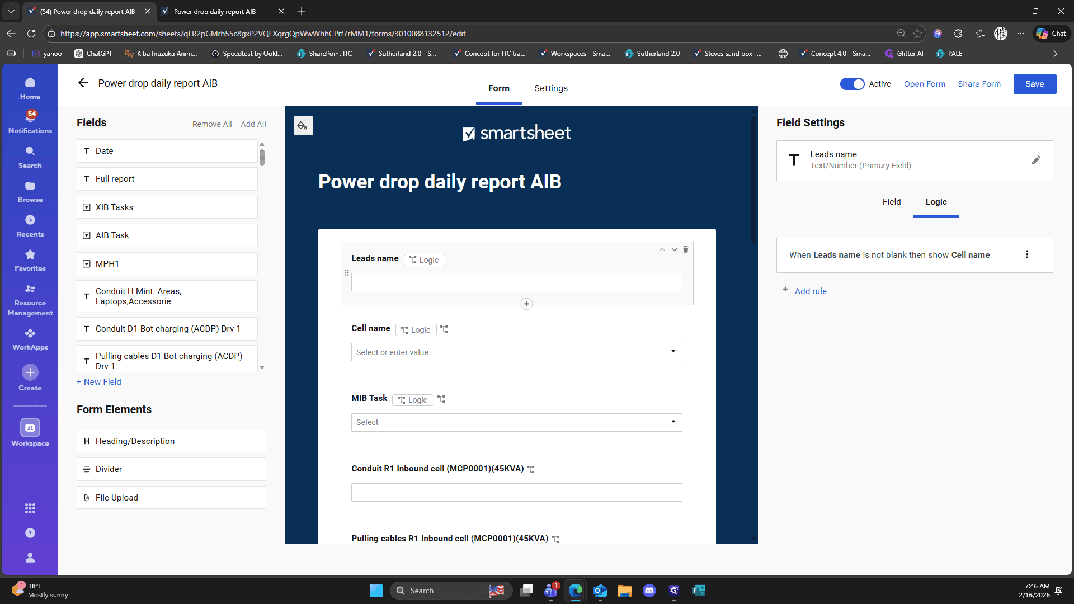The image size is (1074, 604).
Task: Click the Fields list scroll down arrow
Action: click(262, 367)
